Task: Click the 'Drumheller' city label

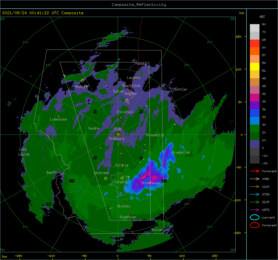Action: pos(181,152)
